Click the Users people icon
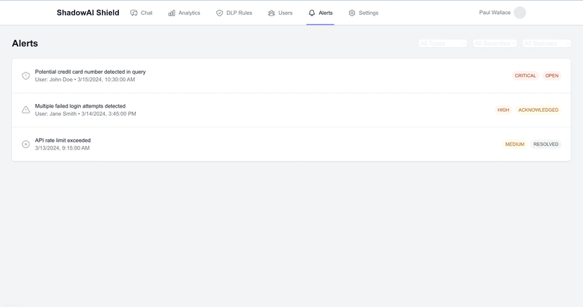Screen dimensions: 583x307 click(x=271, y=13)
